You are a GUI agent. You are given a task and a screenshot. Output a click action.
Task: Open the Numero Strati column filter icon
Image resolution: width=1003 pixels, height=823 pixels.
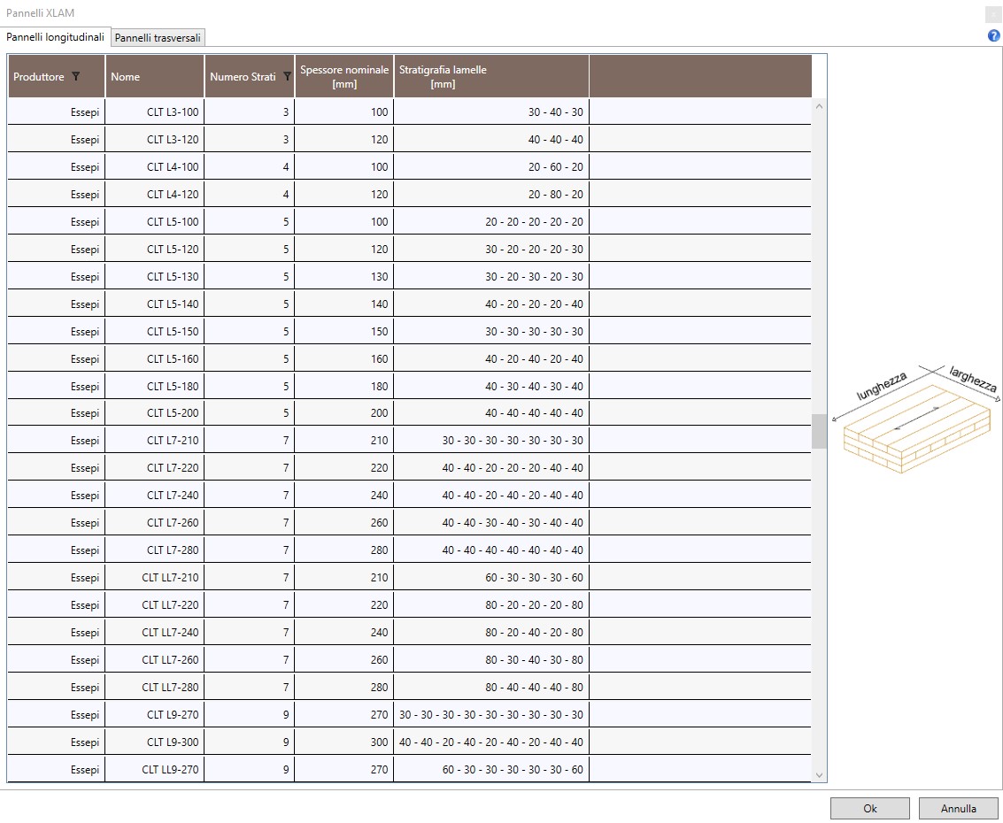coord(287,77)
